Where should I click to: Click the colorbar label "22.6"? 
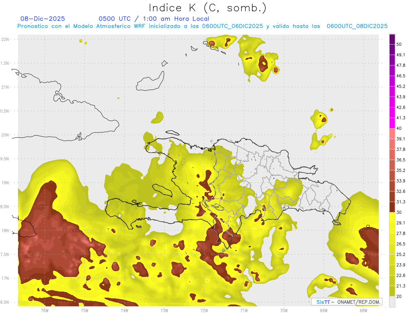401,275
